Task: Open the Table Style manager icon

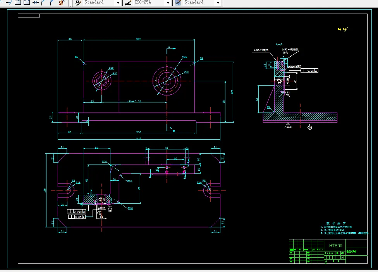Action: [x=178, y=2]
